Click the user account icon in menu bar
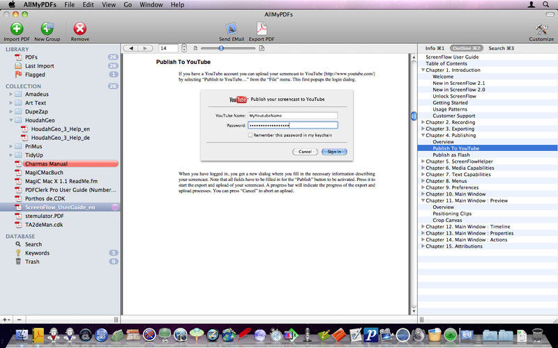Screen dimensions: 558x348 point(531,5)
